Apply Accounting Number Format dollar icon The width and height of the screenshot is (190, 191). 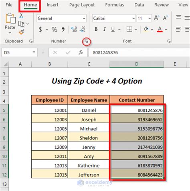40,29
